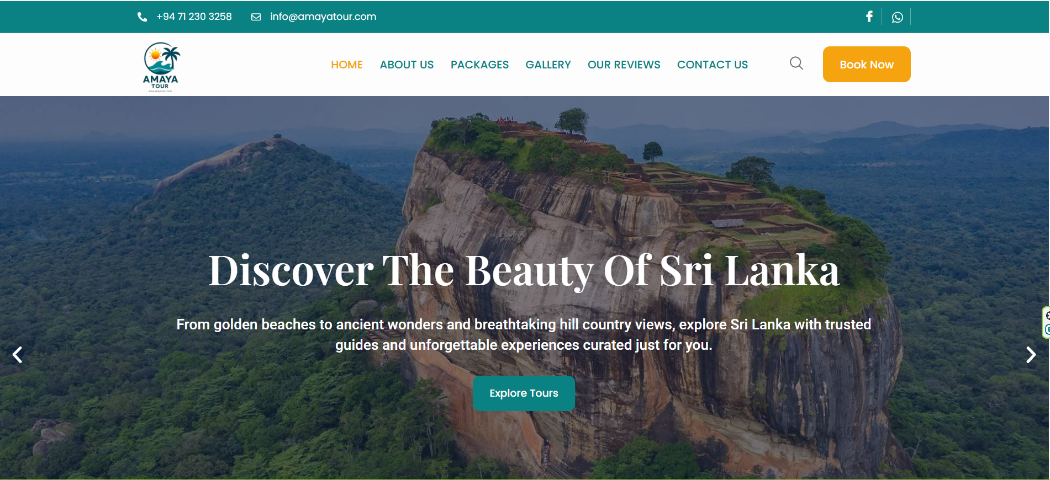Screen dimensions: 1050x480
Task: Click the Book Now button
Action: coord(867,65)
